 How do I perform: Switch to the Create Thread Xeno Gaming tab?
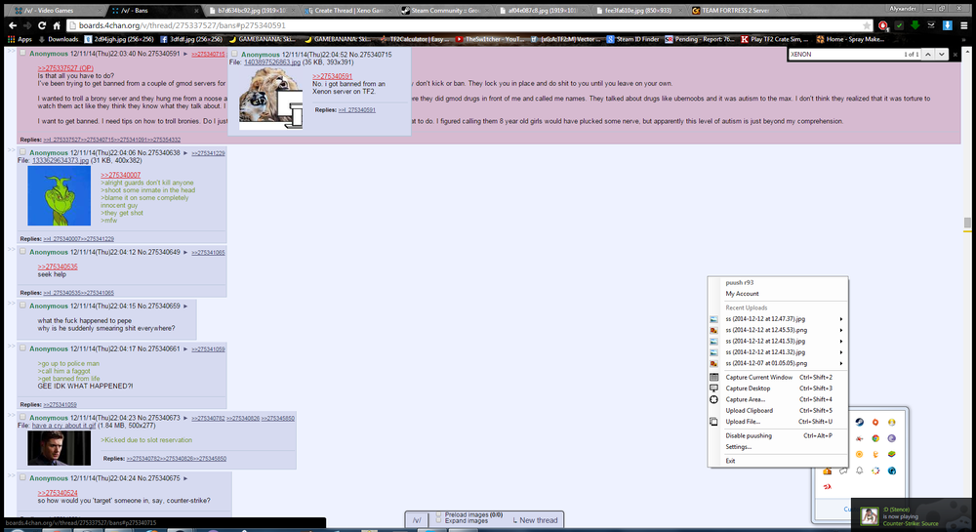tap(348, 10)
